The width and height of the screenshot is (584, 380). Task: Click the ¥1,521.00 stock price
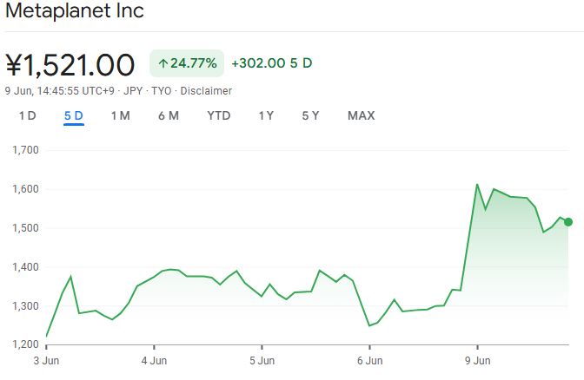pyautogui.click(x=70, y=64)
